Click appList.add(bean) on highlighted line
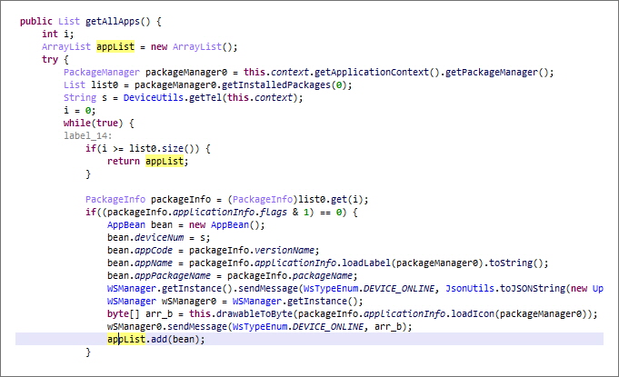The width and height of the screenshot is (619, 377). pos(156,339)
